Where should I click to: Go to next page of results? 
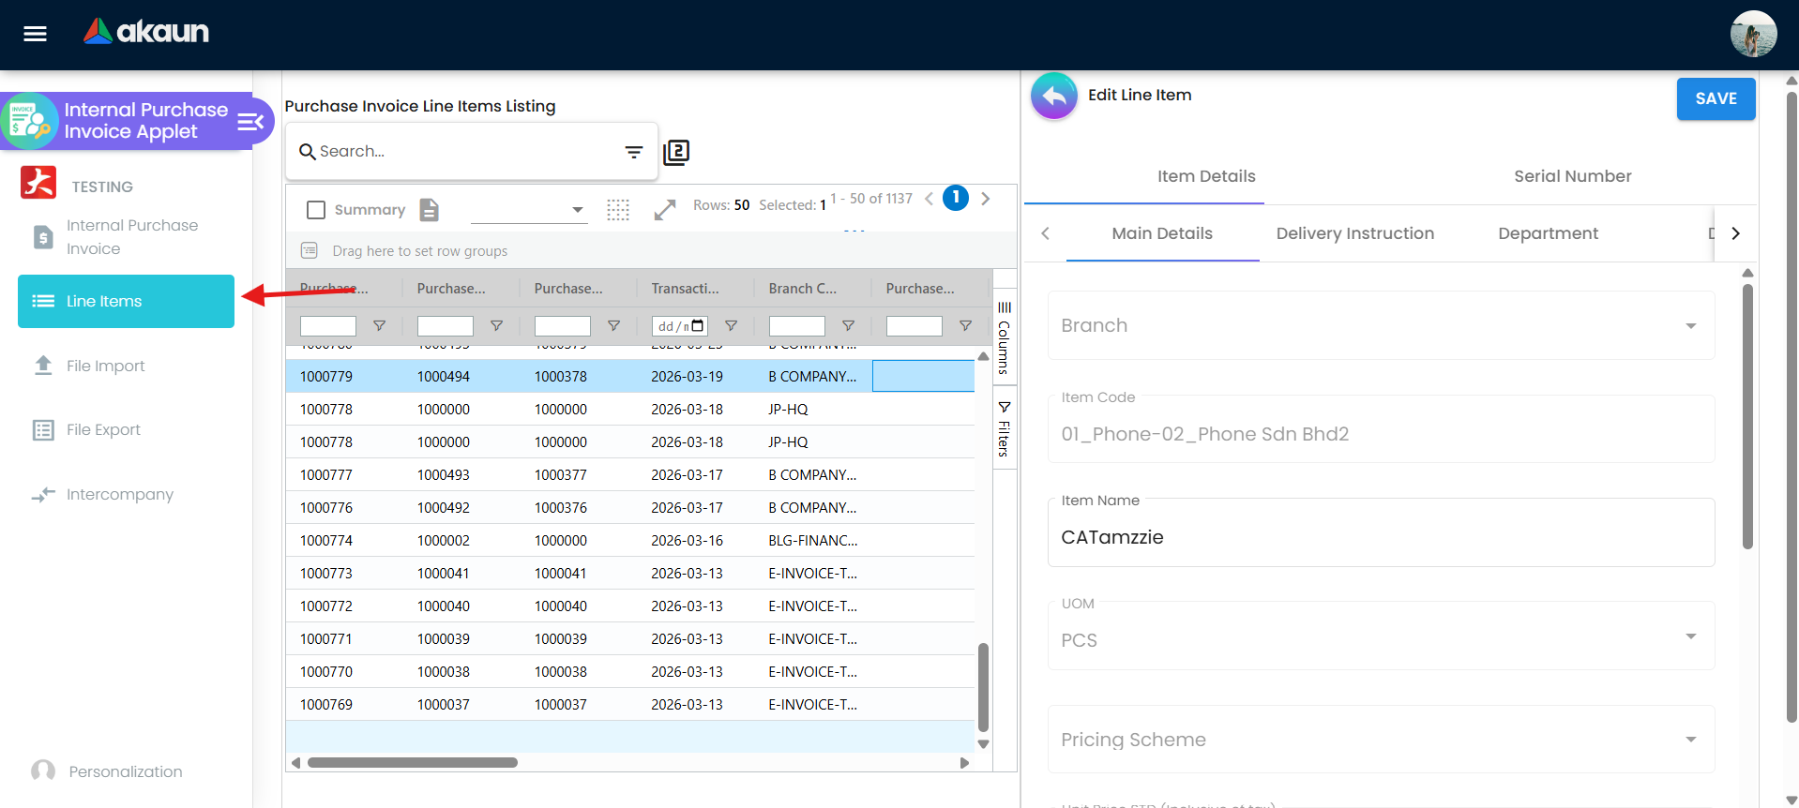click(x=986, y=199)
